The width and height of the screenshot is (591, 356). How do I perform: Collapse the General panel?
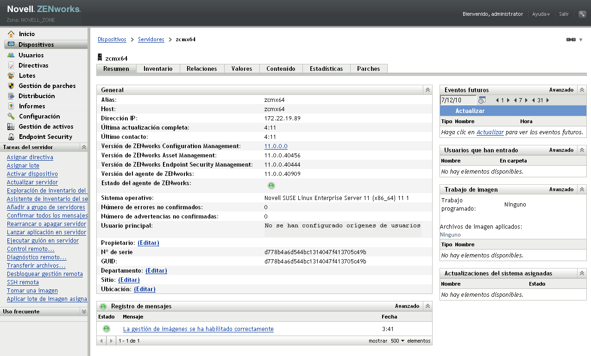[x=428, y=90]
